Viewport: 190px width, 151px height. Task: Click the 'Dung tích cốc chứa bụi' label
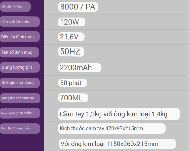click(x=20, y=98)
